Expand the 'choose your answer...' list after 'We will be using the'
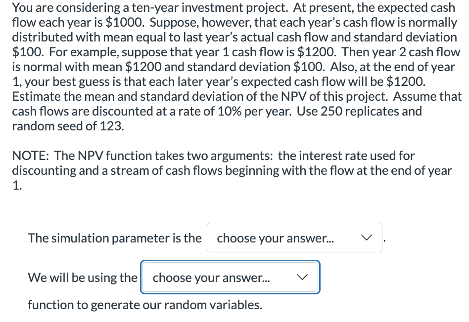This screenshot has width=469, height=322. pos(230,278)
